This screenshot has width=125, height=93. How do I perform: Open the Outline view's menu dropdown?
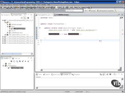pyautogui.click(x=32, y=61)
